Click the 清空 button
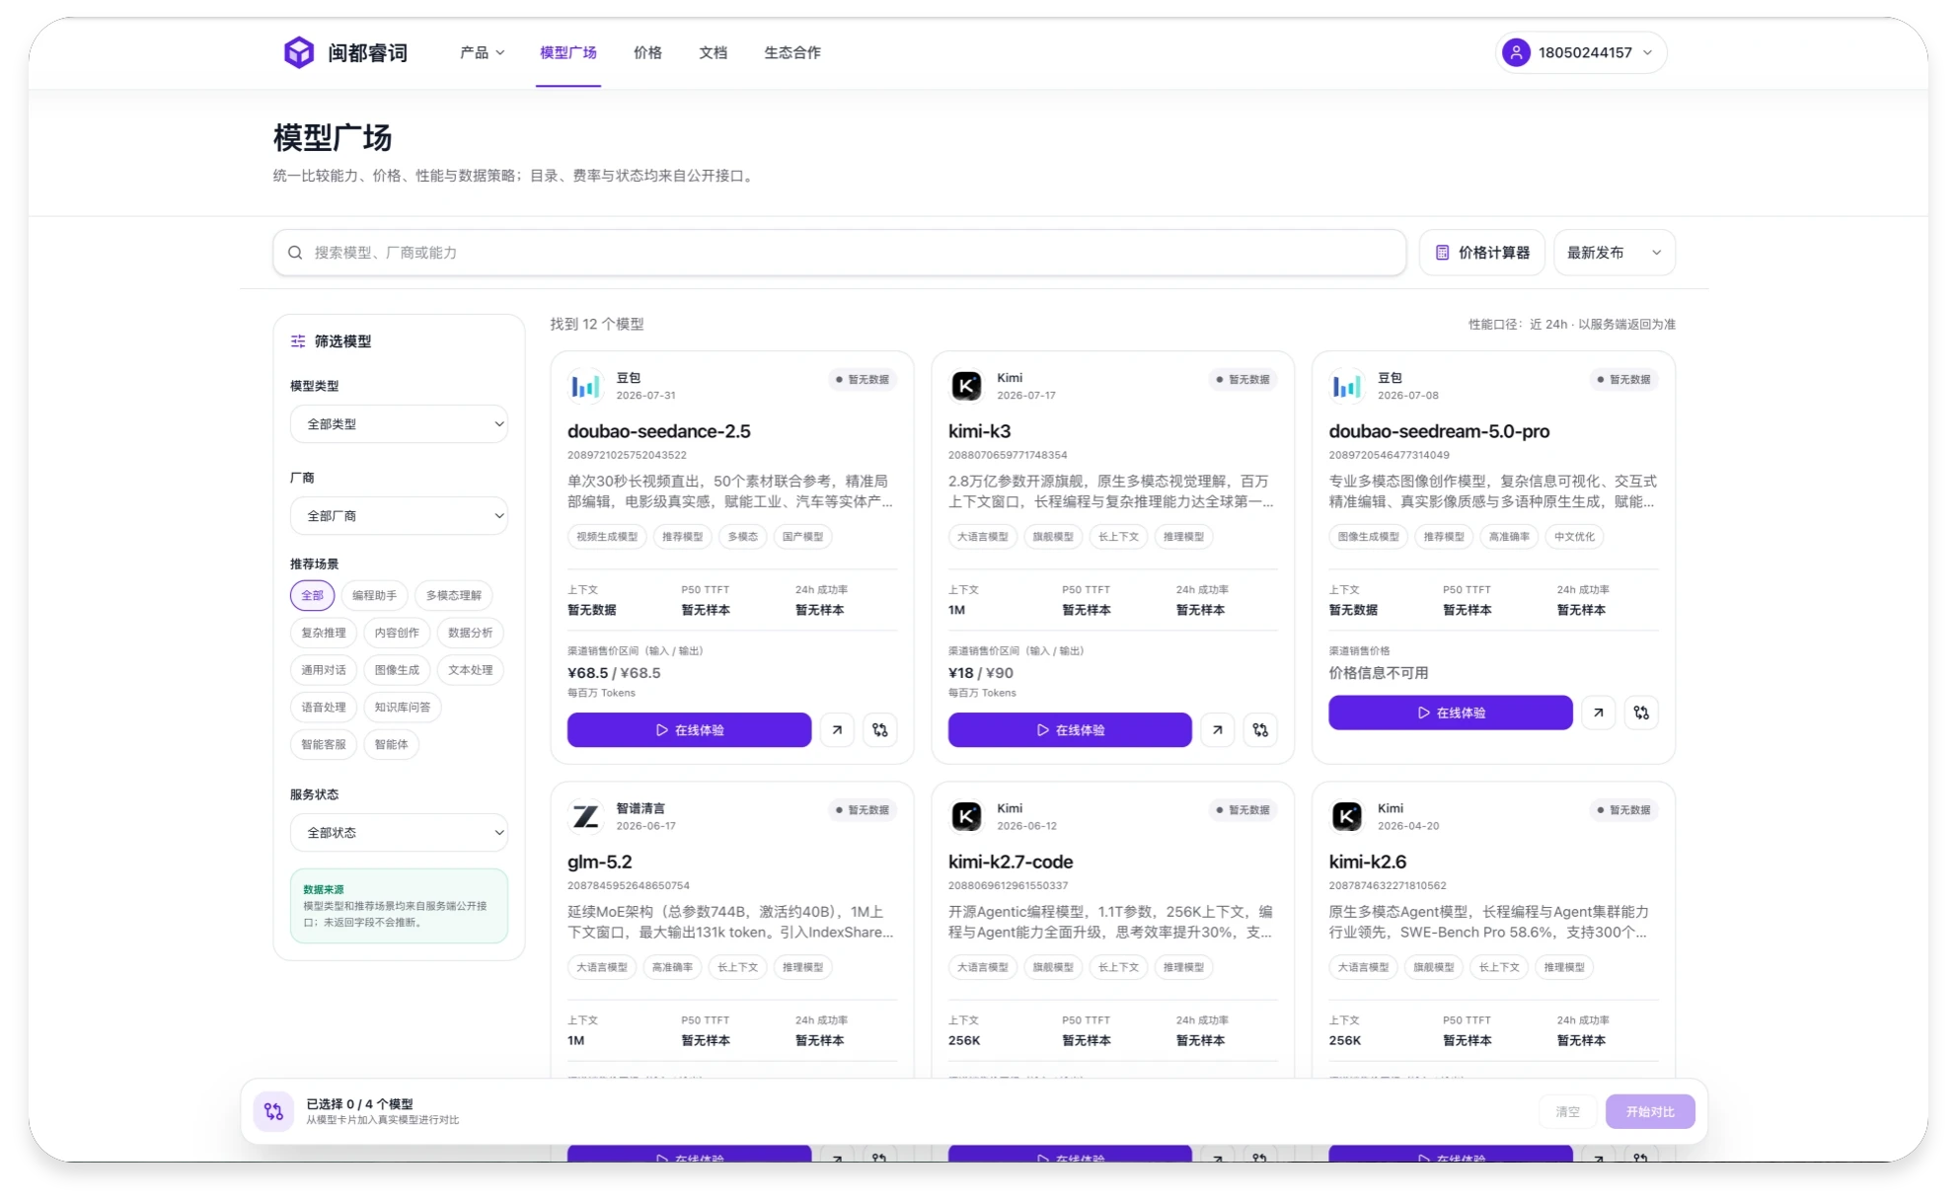 tap(1567, 1111)
